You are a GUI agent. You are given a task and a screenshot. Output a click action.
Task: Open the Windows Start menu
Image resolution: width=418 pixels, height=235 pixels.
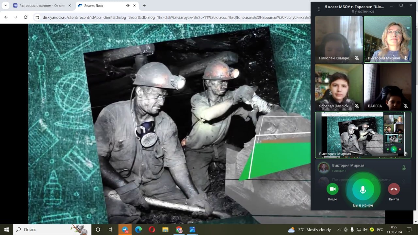[7, 229]
